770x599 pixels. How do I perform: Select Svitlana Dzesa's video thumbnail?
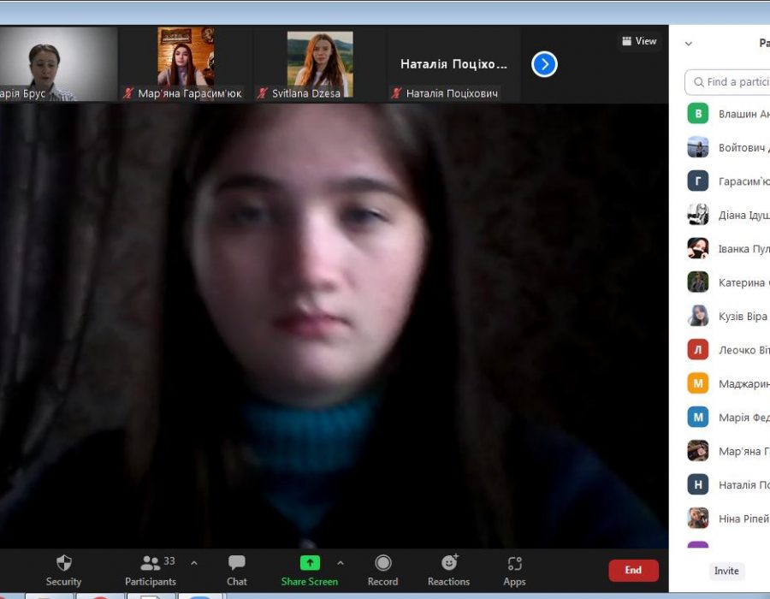click(x=320, y=64)
